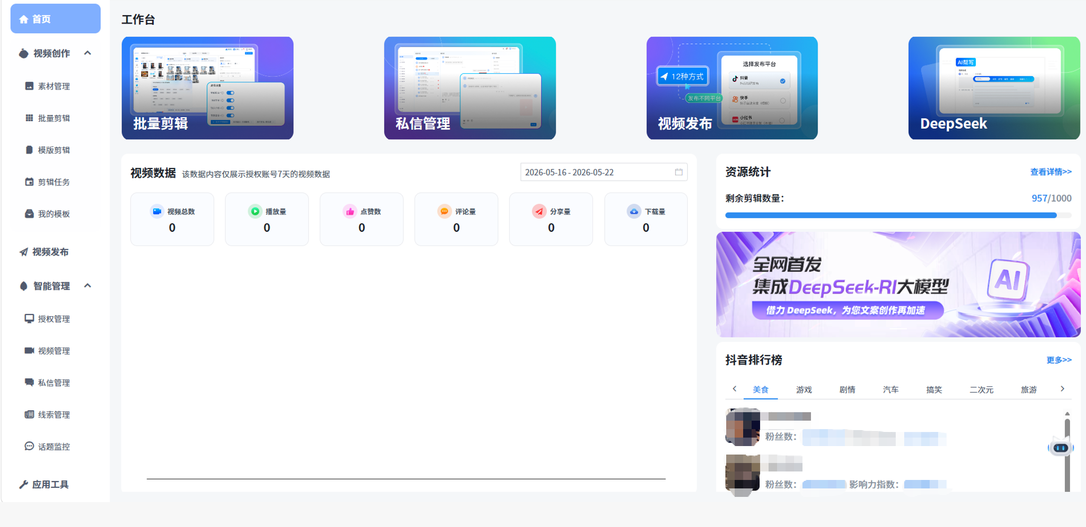
Task: Click the 私信管理 chat bubble sidebar icon
Action: (29, 383)
